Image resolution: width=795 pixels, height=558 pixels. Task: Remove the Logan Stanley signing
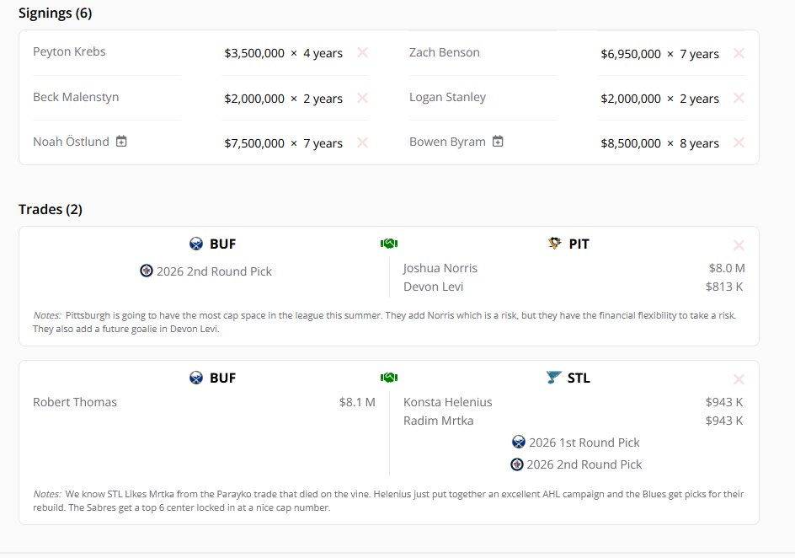click(x=739, y=98)
